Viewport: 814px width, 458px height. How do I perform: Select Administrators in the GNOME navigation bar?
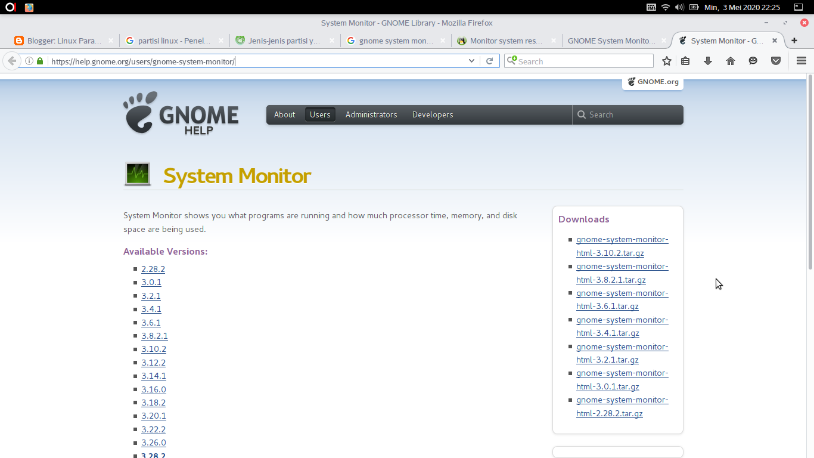click(x=371, y=114)
